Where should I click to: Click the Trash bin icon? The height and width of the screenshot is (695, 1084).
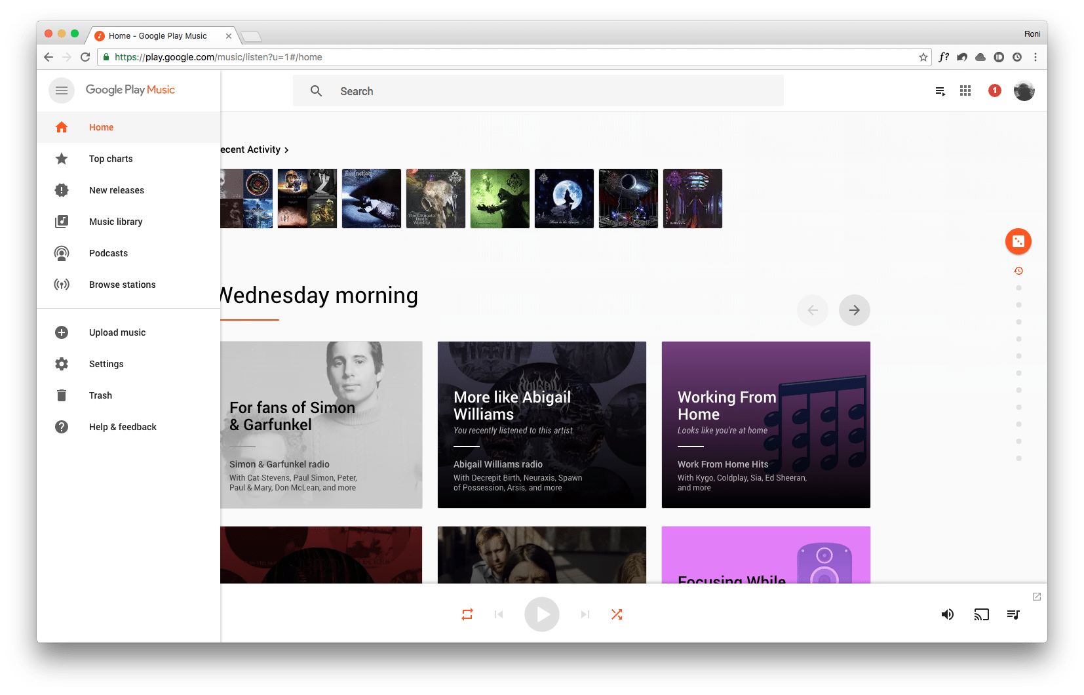[62, 395]
